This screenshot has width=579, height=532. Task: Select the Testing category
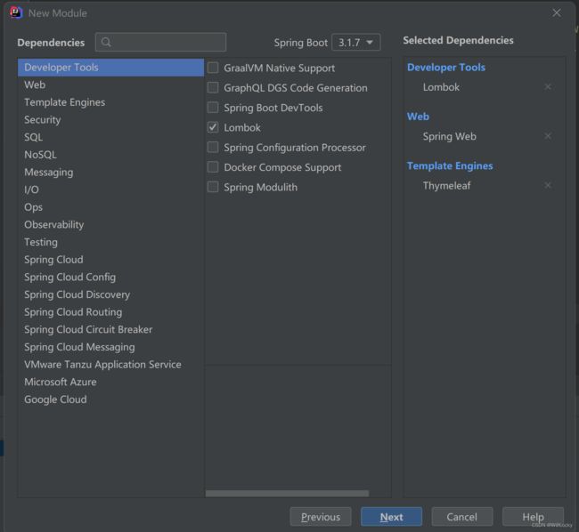(110, 242)
